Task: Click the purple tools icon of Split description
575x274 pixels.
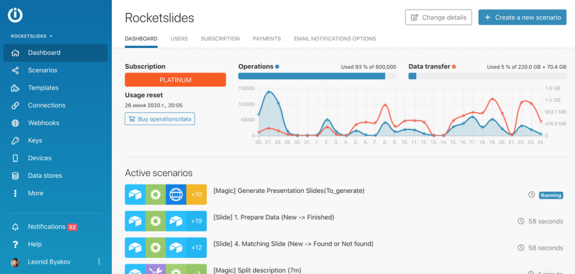Action: click(156, 270)
